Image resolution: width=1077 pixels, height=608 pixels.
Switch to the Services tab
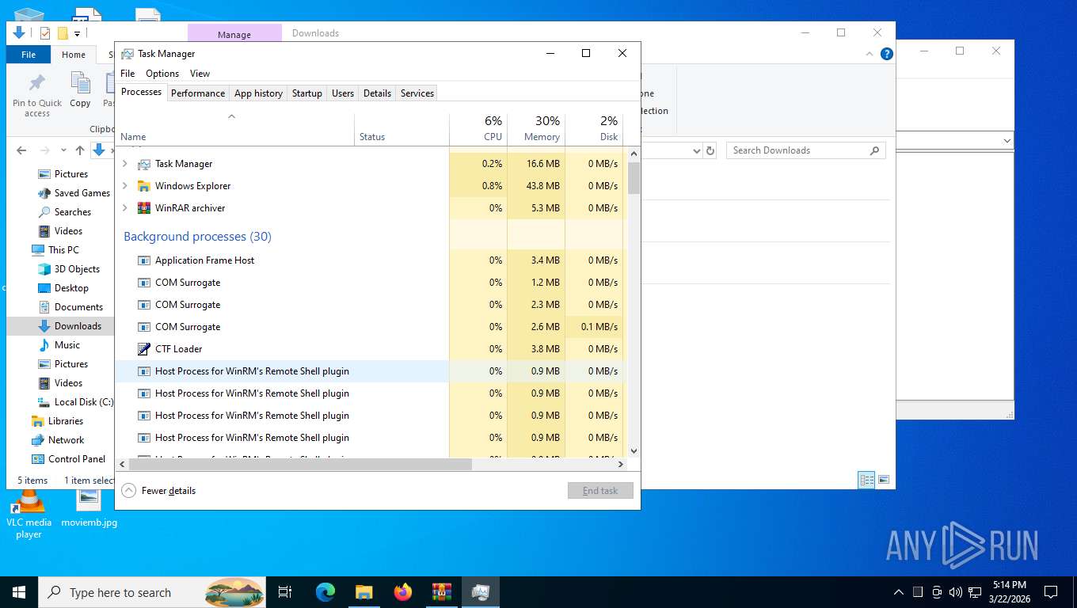coord(417,93)
